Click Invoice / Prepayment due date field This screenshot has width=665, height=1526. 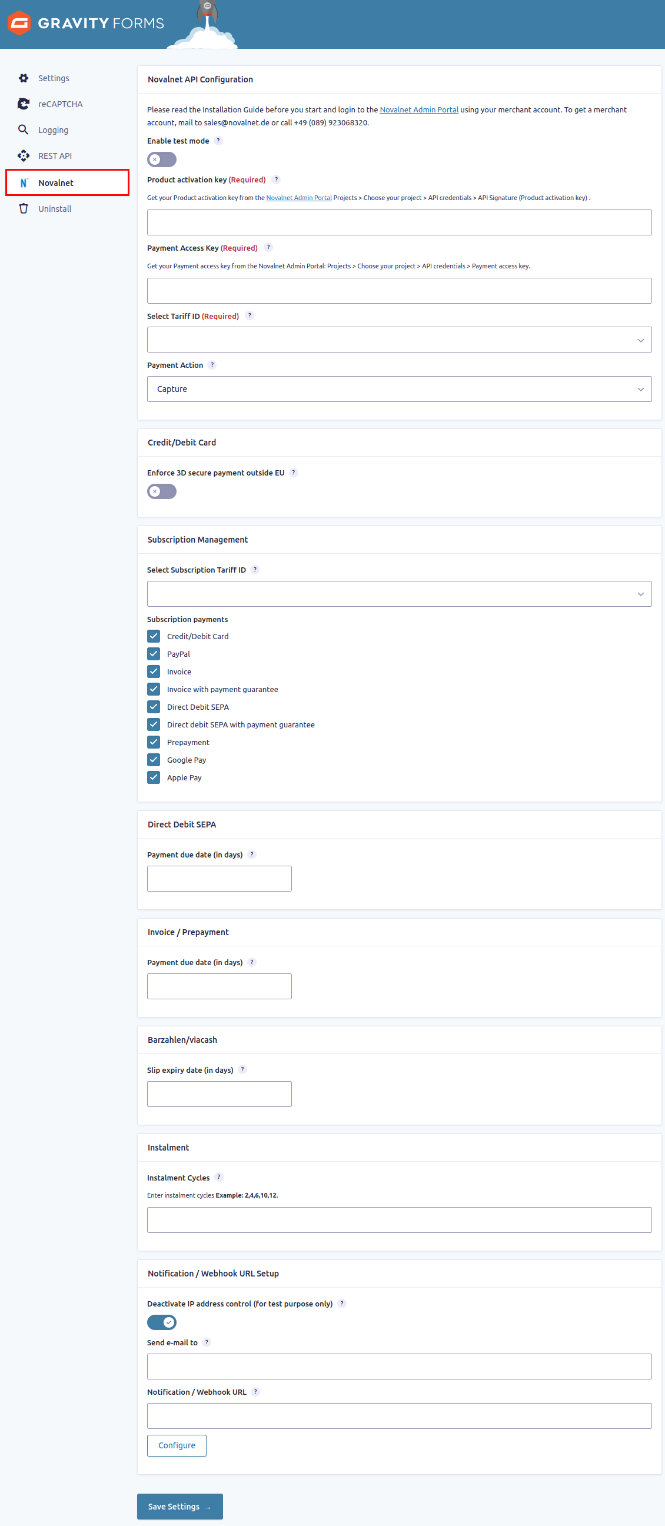[x=219, y=986]
